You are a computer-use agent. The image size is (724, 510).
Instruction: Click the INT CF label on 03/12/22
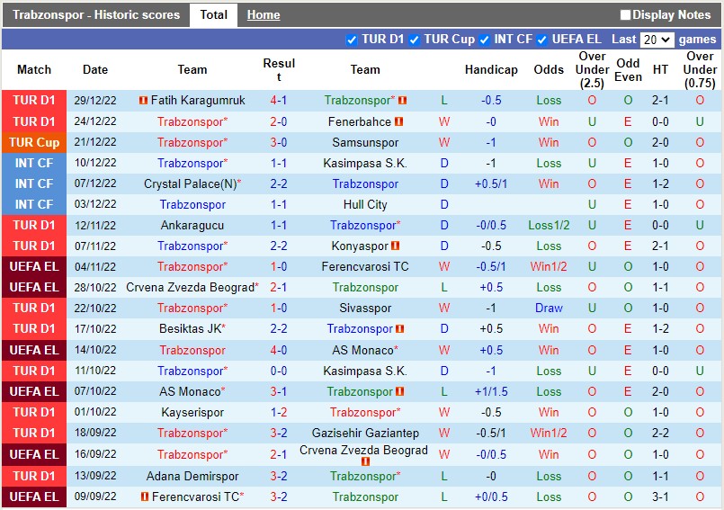(34, 205)
